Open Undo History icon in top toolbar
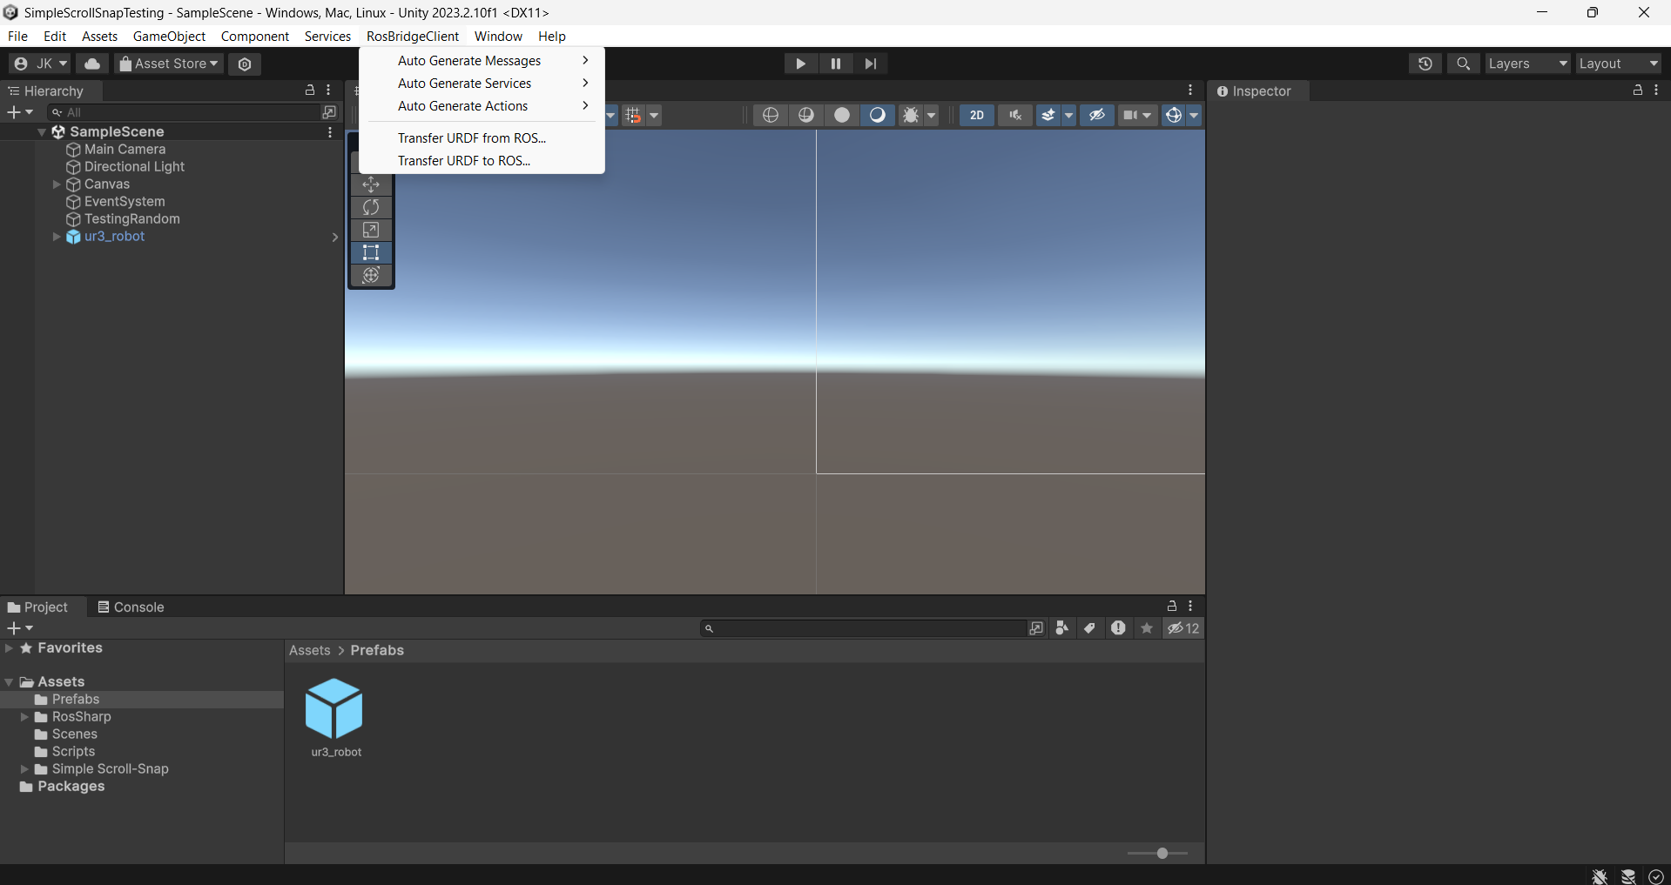The width and height of the screenshot is (1671, 885). pyautogui.click(x=1425, y=64)
